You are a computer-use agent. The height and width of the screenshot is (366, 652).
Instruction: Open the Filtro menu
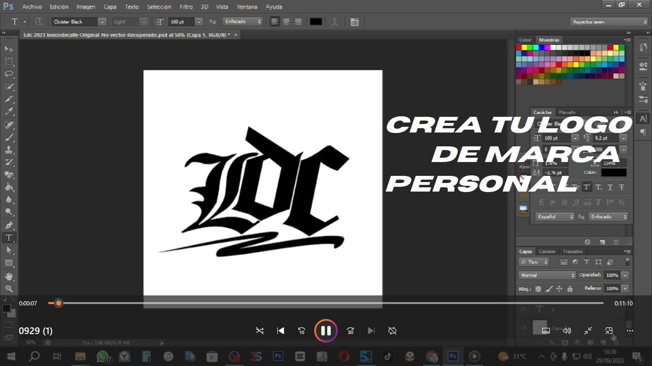pos(186,7)
